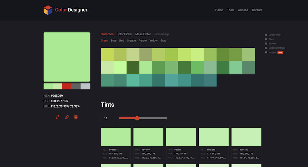Click the large green color preview
Screen dimensions: 308x167
(x=66, y=57)
